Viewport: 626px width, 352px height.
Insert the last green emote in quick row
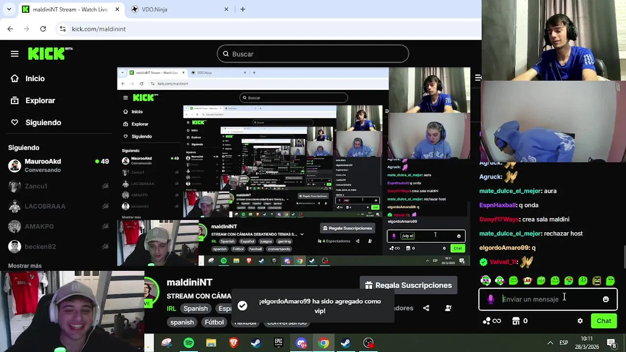point(610,281)
